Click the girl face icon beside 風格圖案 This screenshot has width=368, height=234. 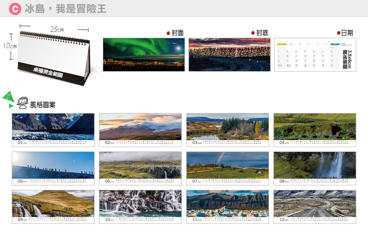(23, 102)
